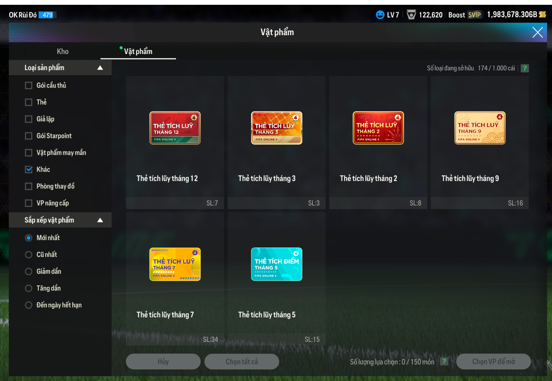
Task: Pick the Thẻ tích lũy tháng 2 card icon
Action: coord(378,128)
